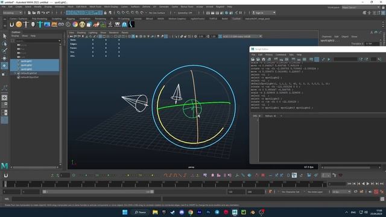The height and width of the screenshot is (217, 386).
Task: Open the viewport color space dropdown
Action: click(x=242, y=36)
